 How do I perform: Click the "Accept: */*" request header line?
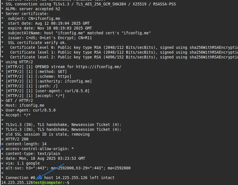(x=18, y=115)
